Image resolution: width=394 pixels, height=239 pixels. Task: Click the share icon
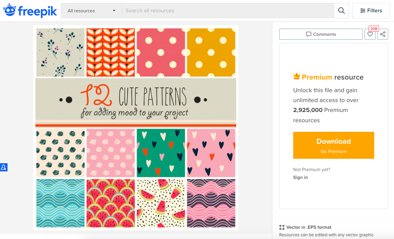(383, 34)
